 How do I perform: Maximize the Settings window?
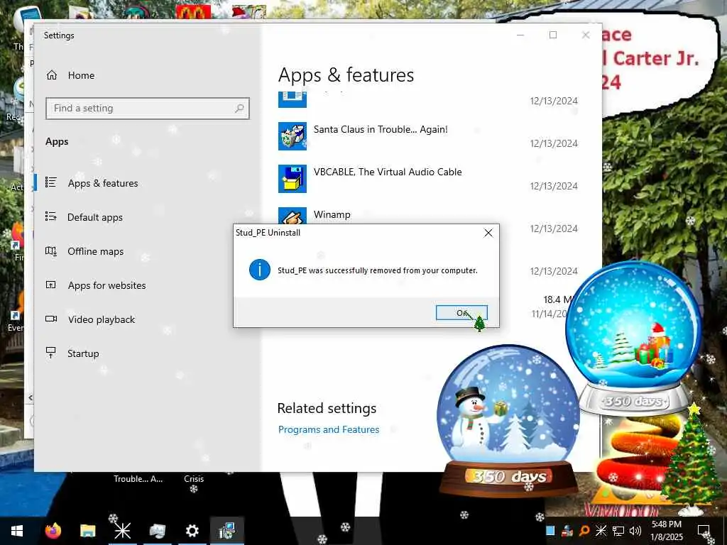[552, 35]
